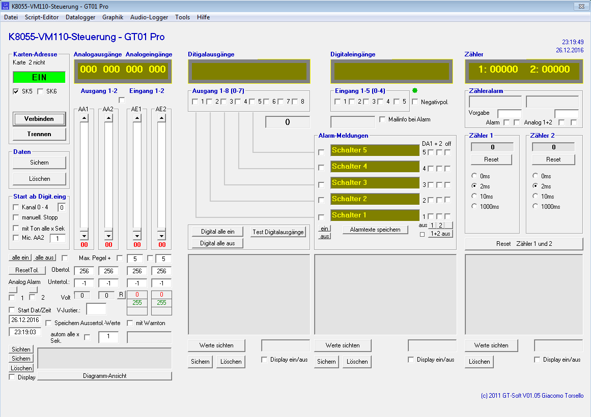Click the AA2 vertical slider track
This screenshot has height=417, width=591.
(108, 175)
